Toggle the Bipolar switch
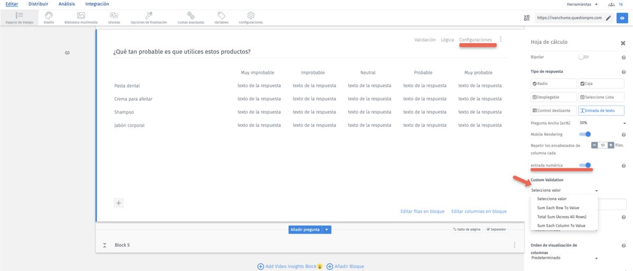633x271 pixels. click(583, 57)
